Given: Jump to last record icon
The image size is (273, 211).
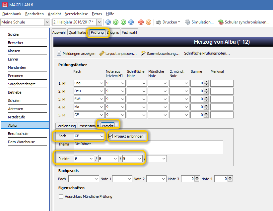Looking at the screenshot, I should click(x=131, y=22).
